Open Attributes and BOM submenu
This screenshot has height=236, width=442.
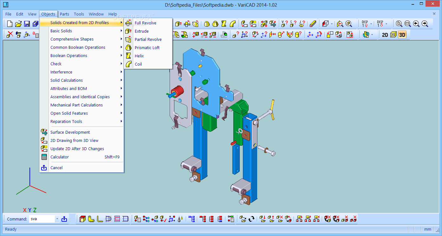coord(82,88)
